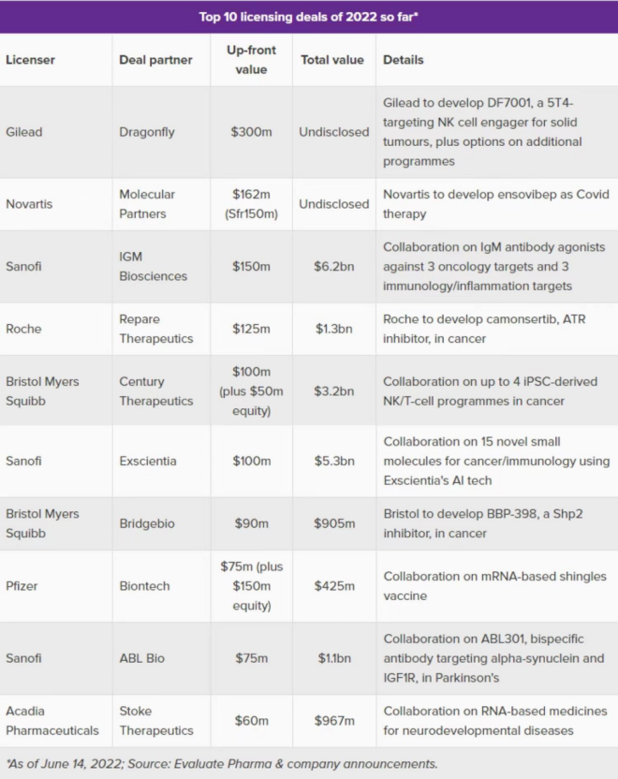Screen dimensions: 618x779
Task: Click the Total value column header
Action: pos(332,60)
